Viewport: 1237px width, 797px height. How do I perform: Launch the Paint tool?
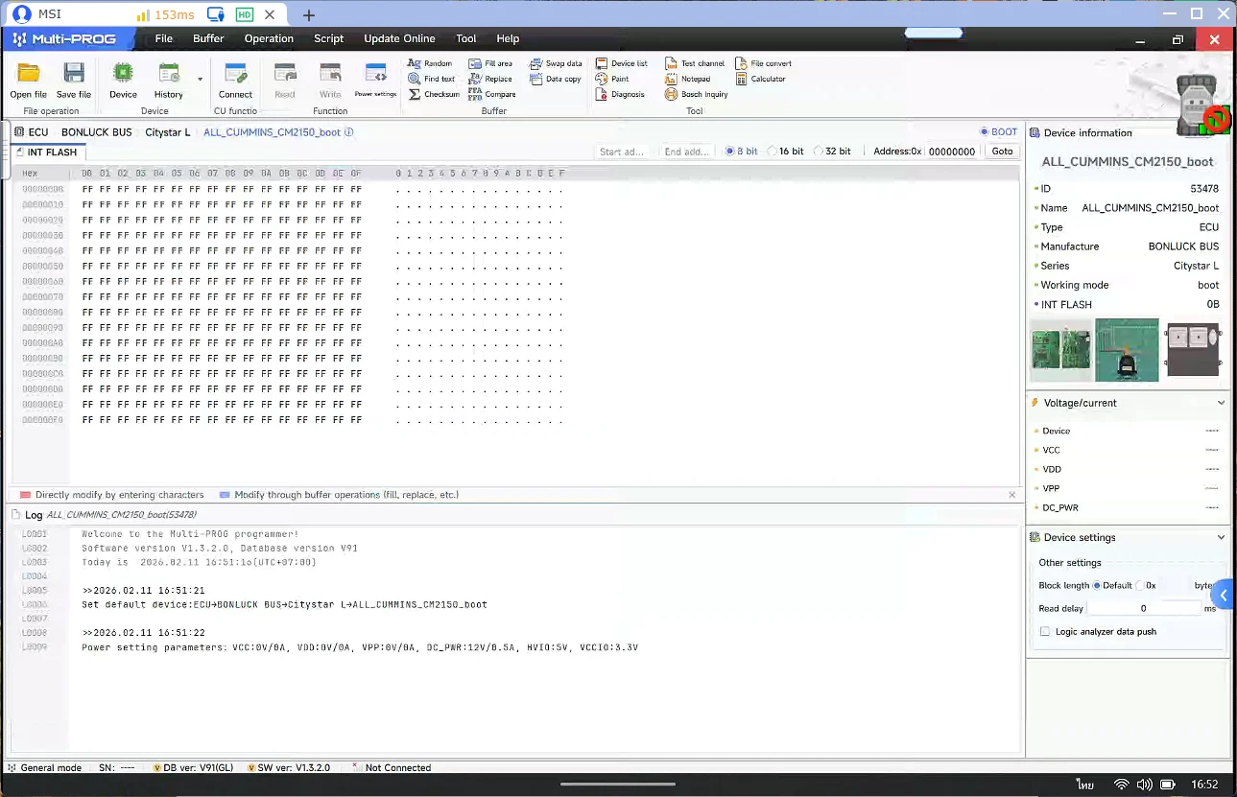click(612, 79)
